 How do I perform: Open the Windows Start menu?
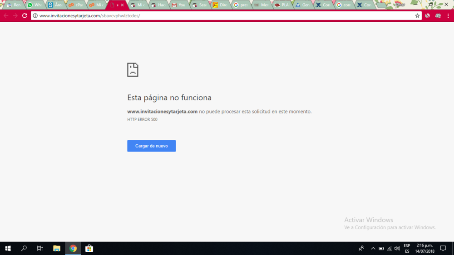[8, 248]
